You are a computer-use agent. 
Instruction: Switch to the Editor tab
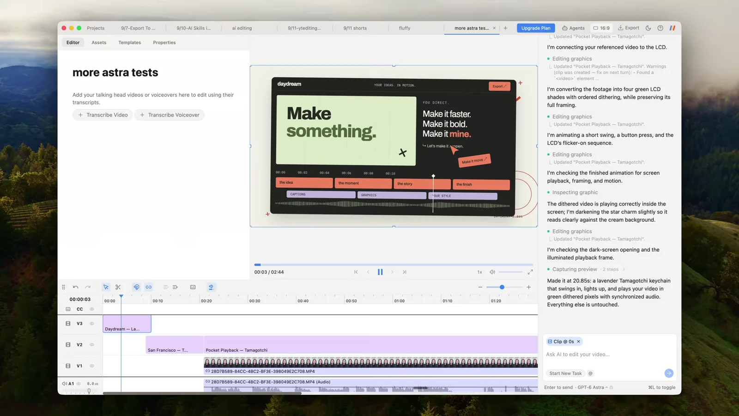point(73,43)
